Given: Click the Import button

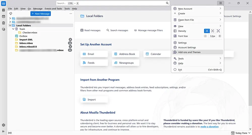Looking at the screenshot, I should coord(94,99).
